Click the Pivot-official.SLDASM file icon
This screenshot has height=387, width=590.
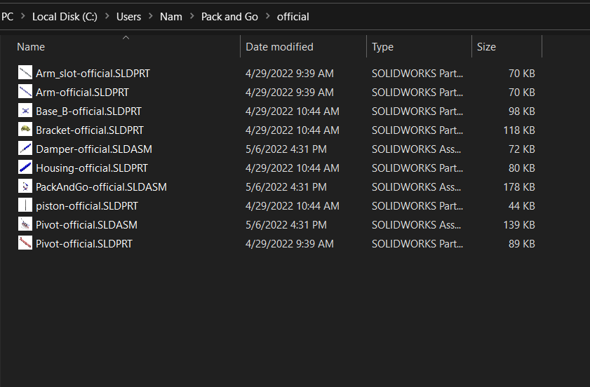click(25, 224)
